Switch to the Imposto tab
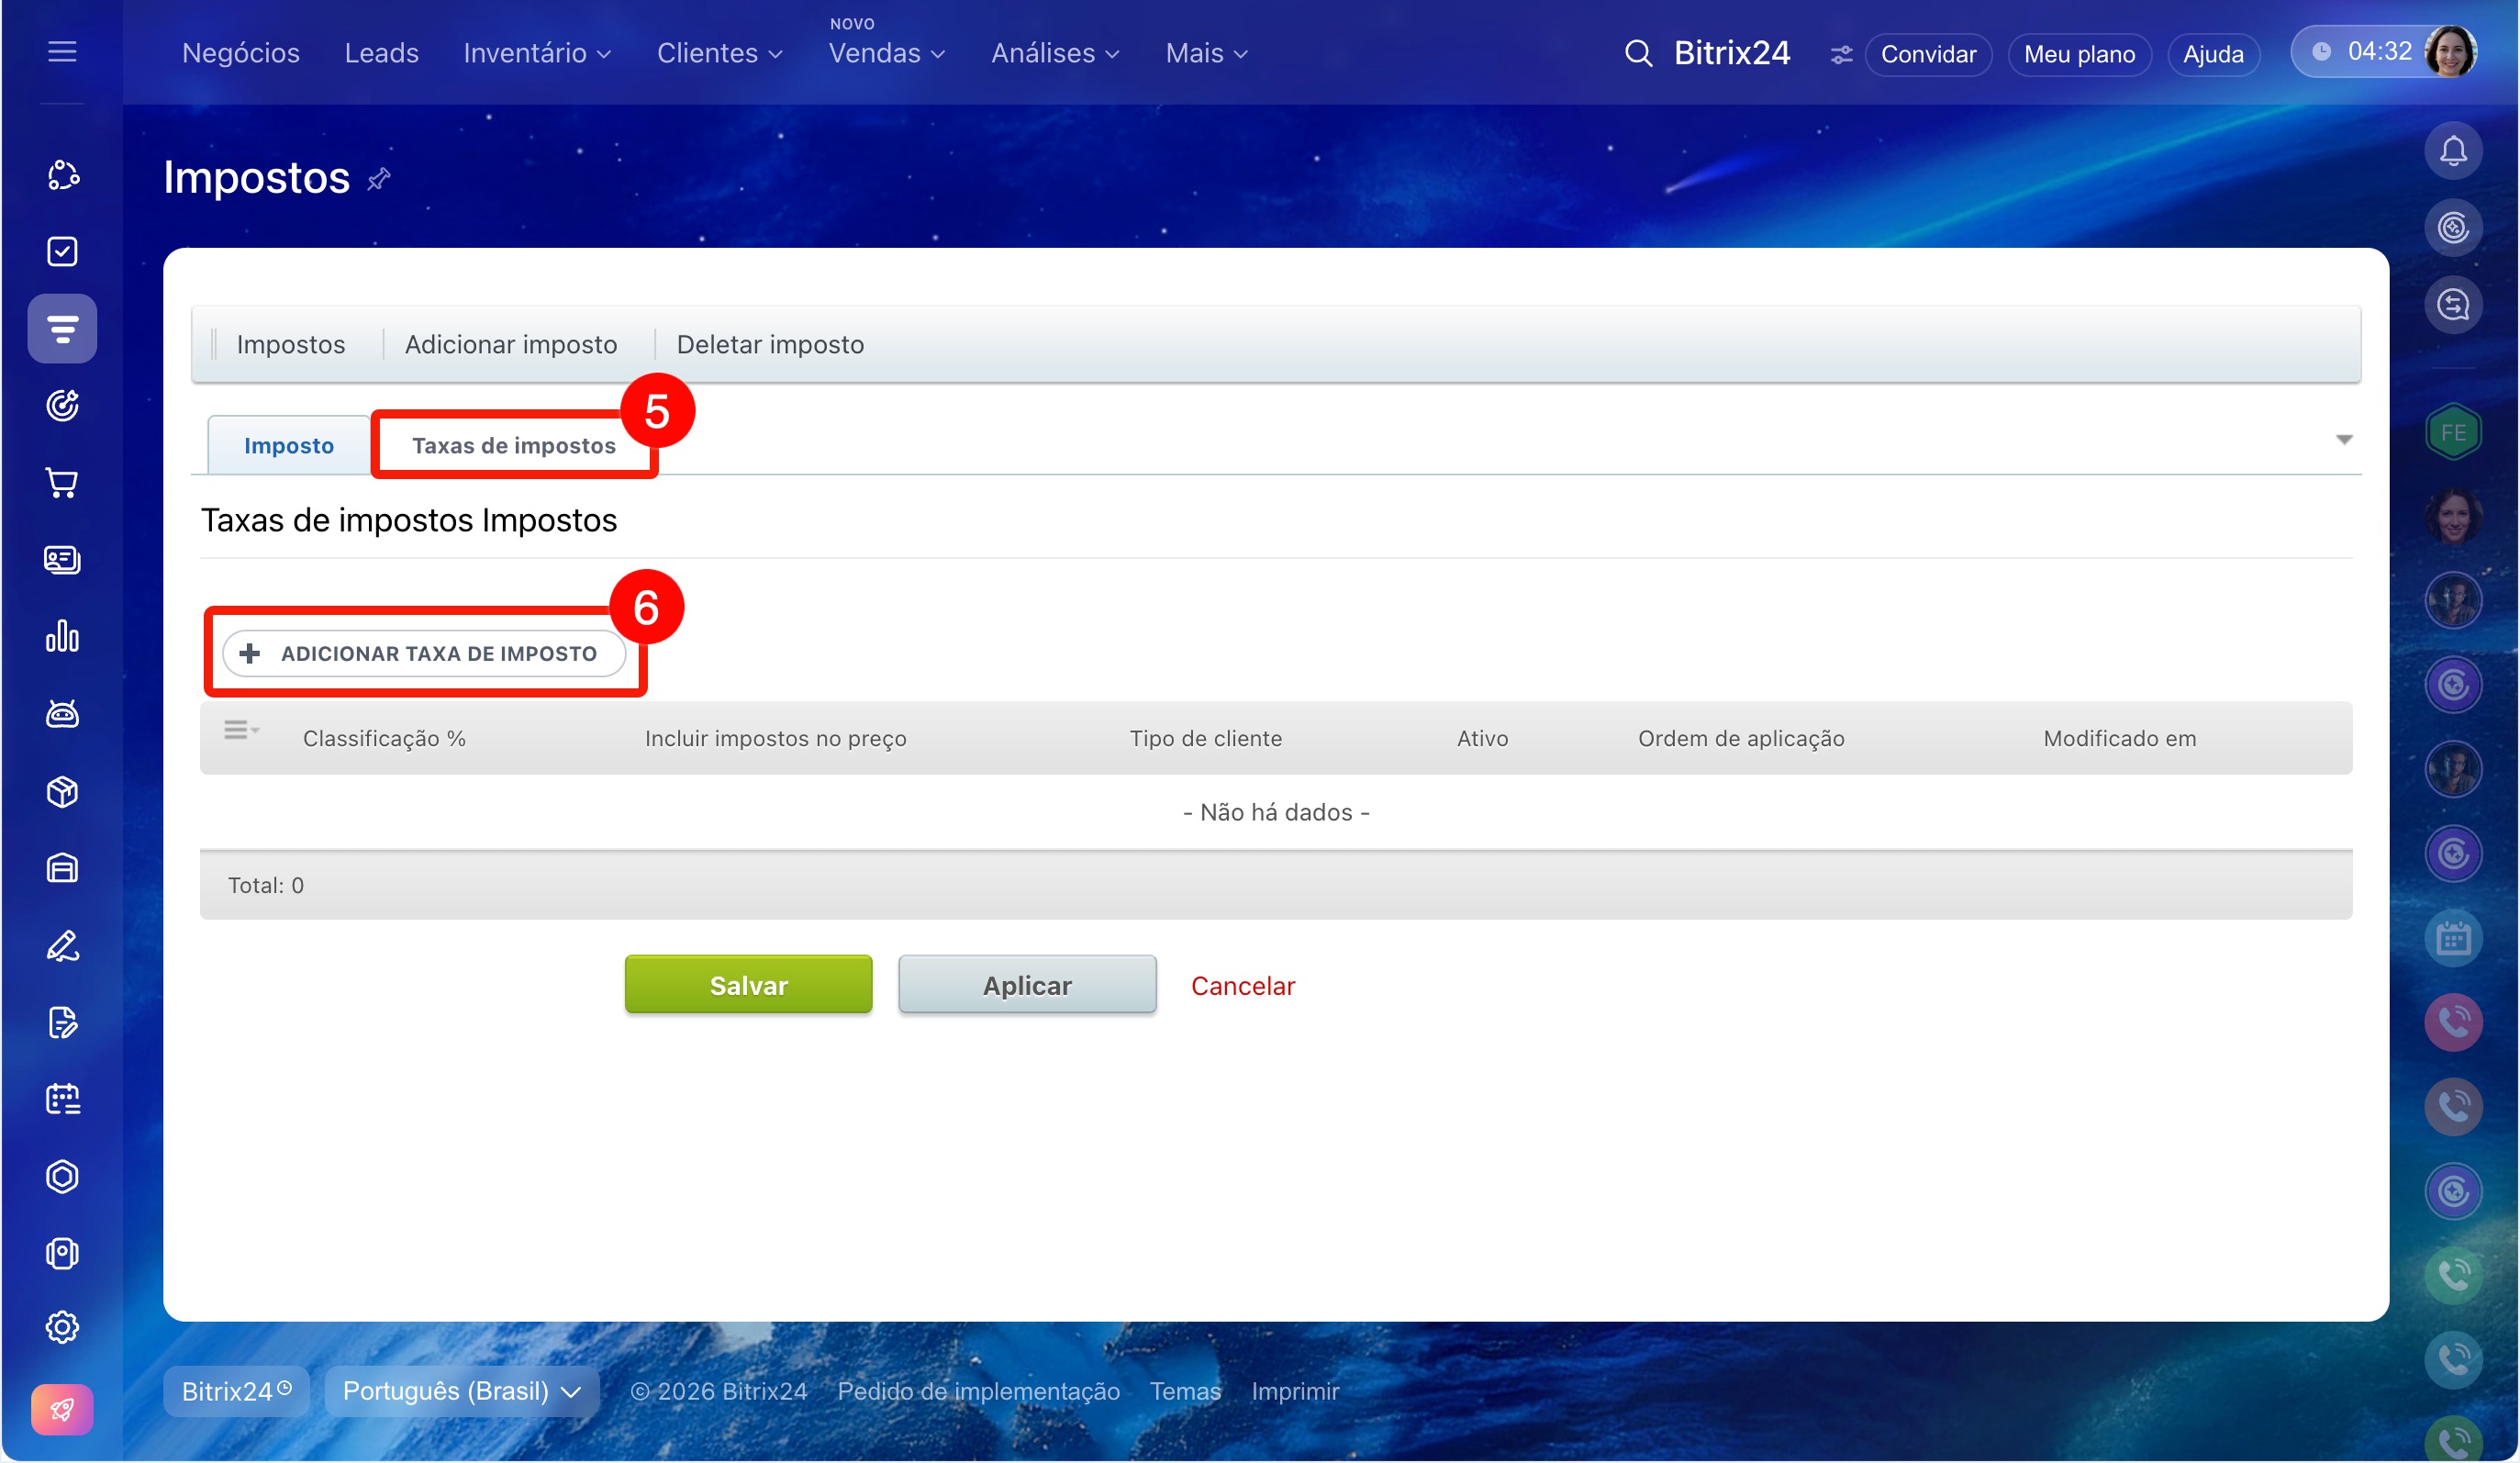 [289, 445]
